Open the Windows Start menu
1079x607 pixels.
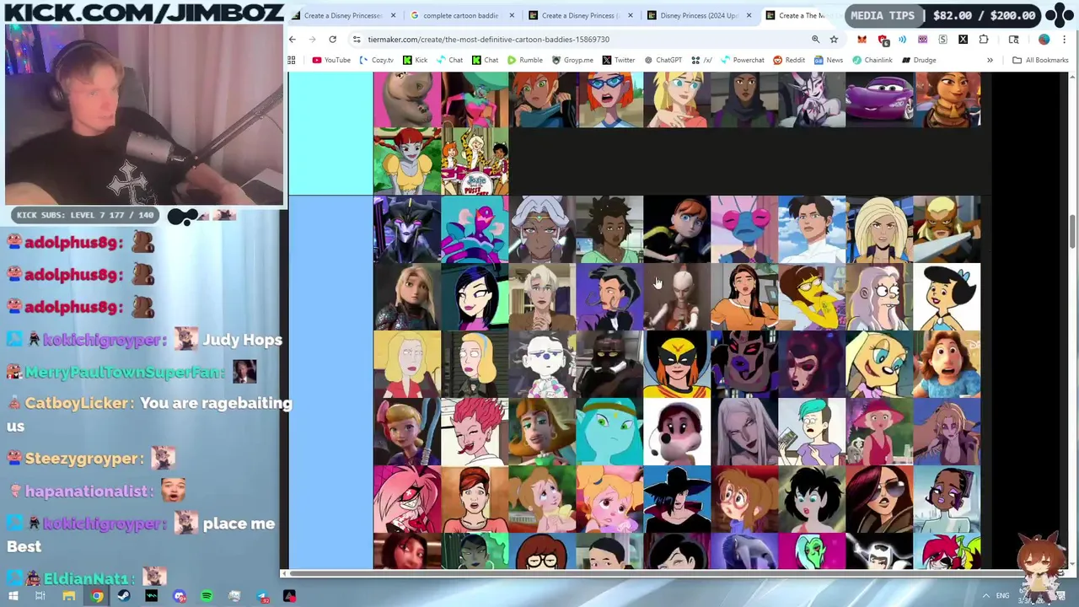pos(13,596)
